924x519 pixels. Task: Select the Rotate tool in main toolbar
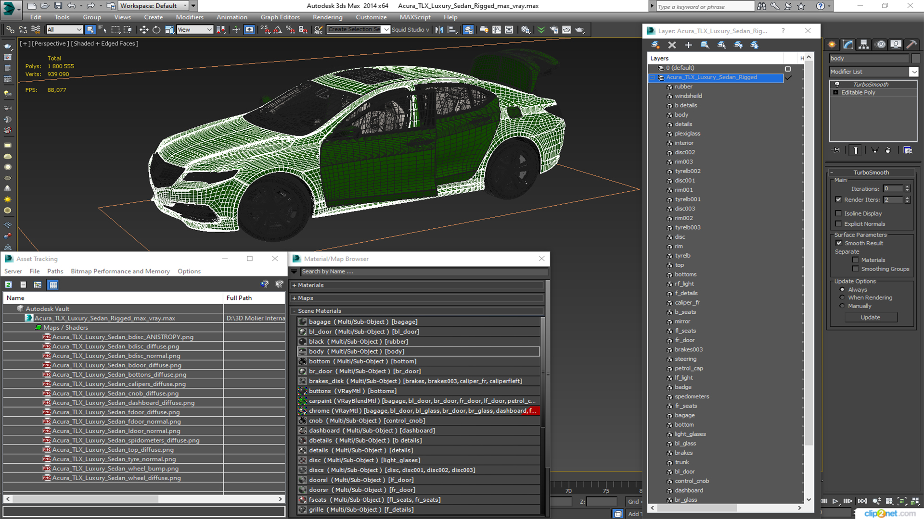[156, 30]
